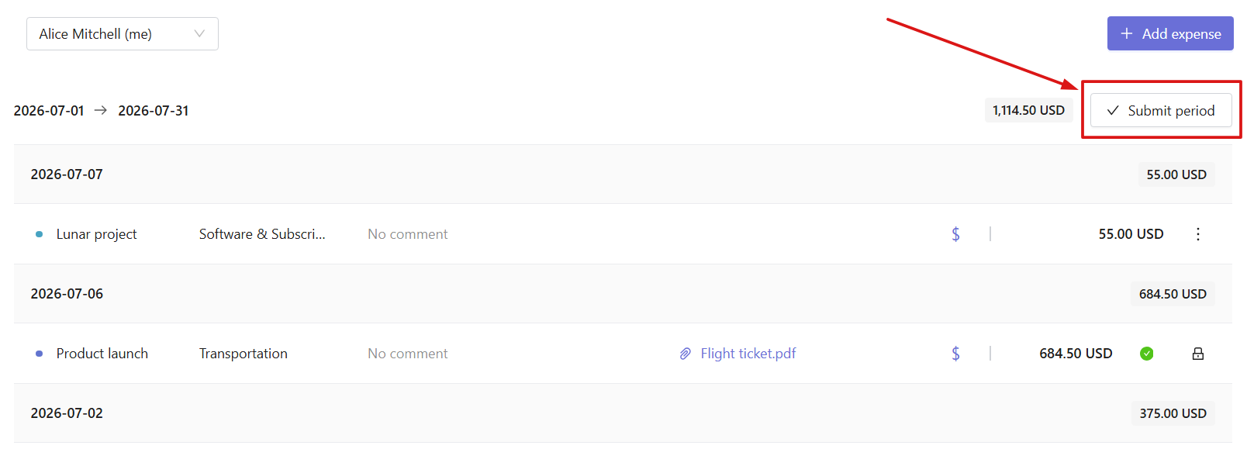Click the No comment field on Lunar project
This screenshot has width=1247, height=449.
[408, 234]
